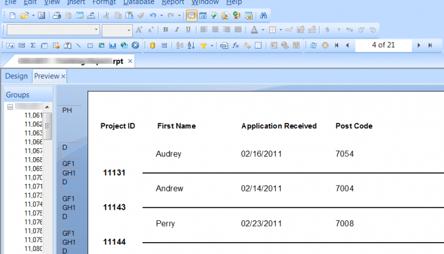Open the font size dropdown
444x254 pixels.
(x=129, y=30)
